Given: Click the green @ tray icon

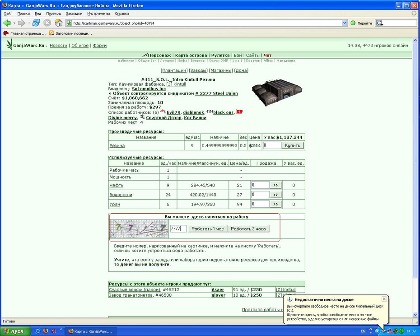Looking at the screenshot, I should click(x=402, y=331).
